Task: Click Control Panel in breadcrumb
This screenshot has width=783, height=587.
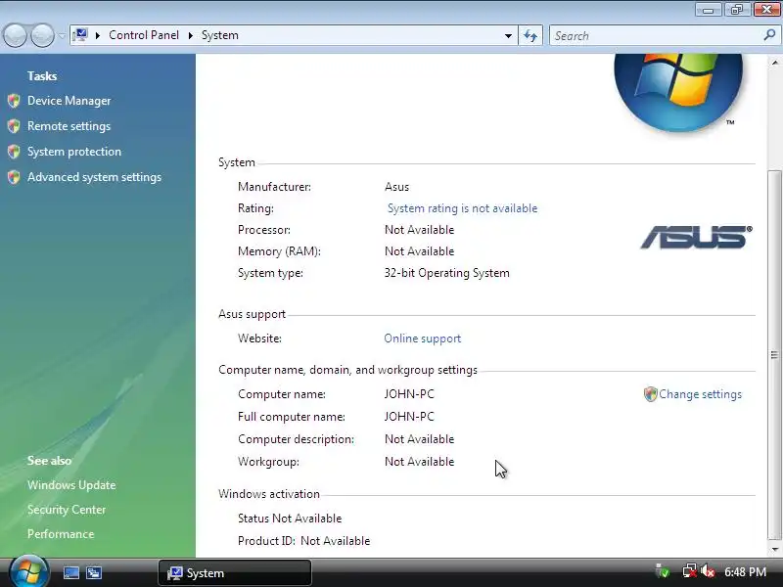Action: 144,35
